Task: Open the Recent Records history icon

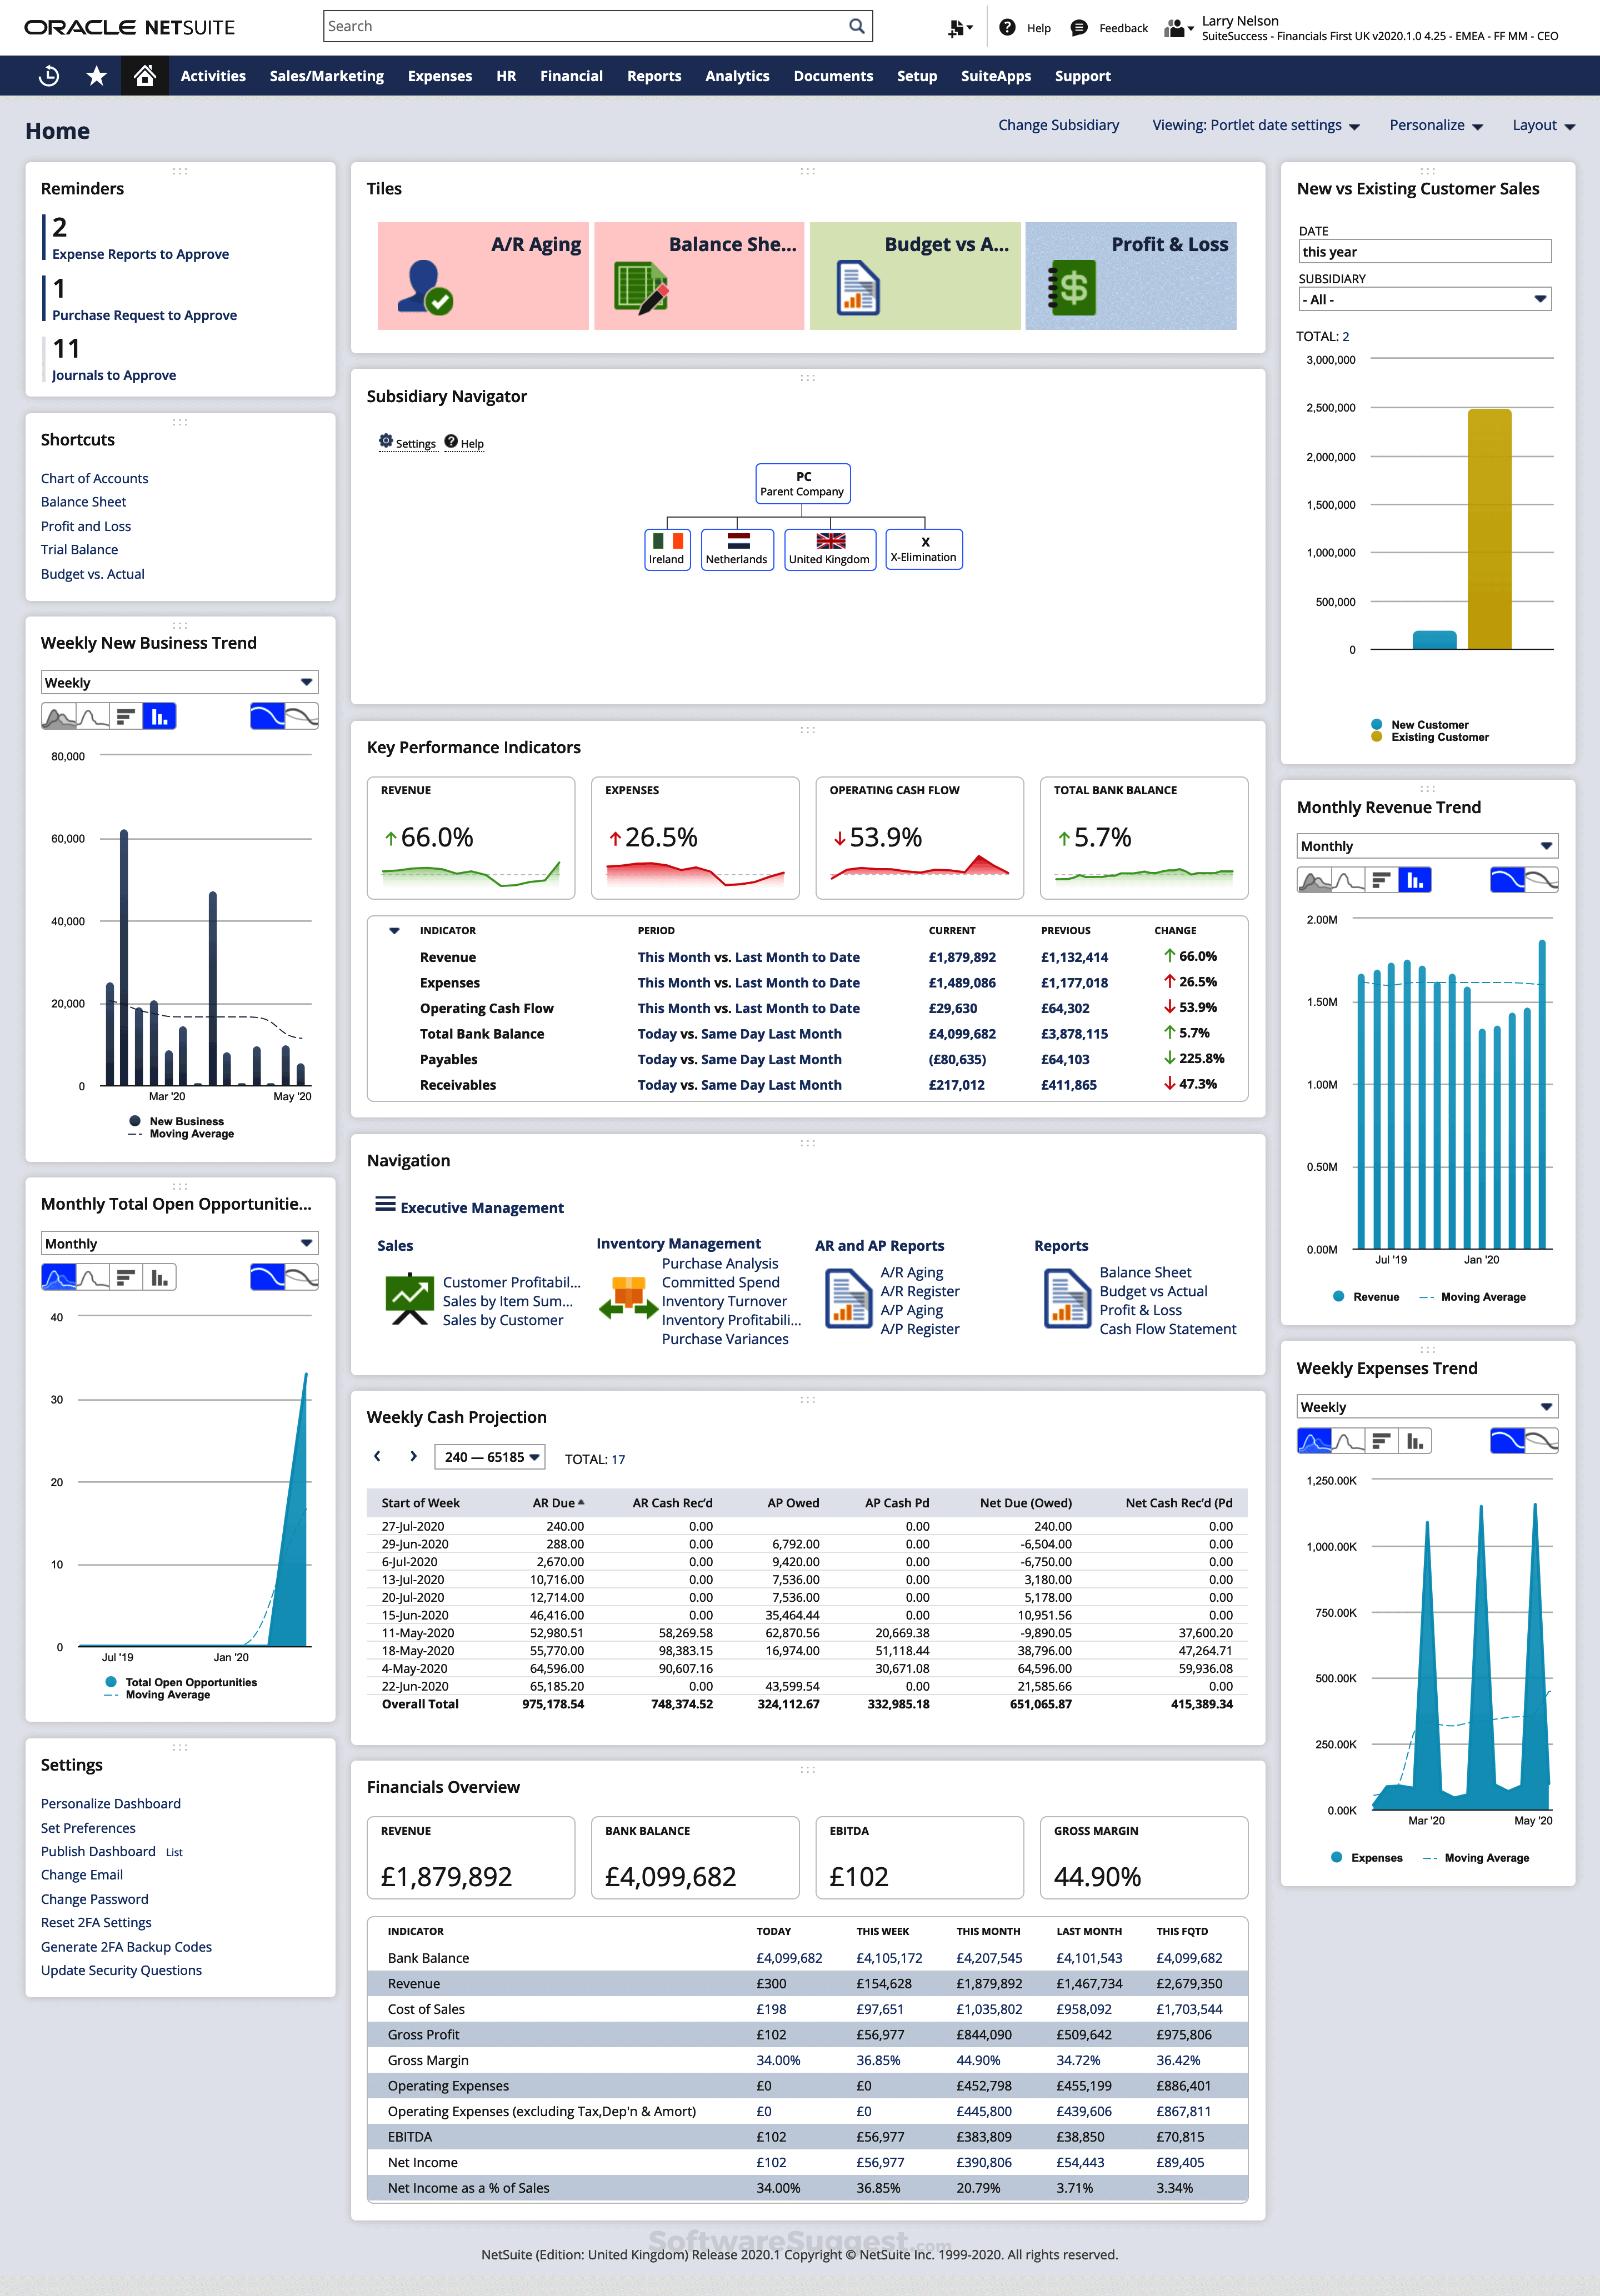Action: pos(48,76)
